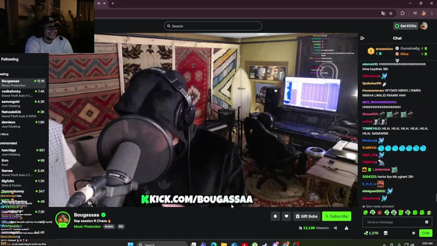Expand Show More following channels
The height and width of the screenshot is (246, 437).
(4, 134)
